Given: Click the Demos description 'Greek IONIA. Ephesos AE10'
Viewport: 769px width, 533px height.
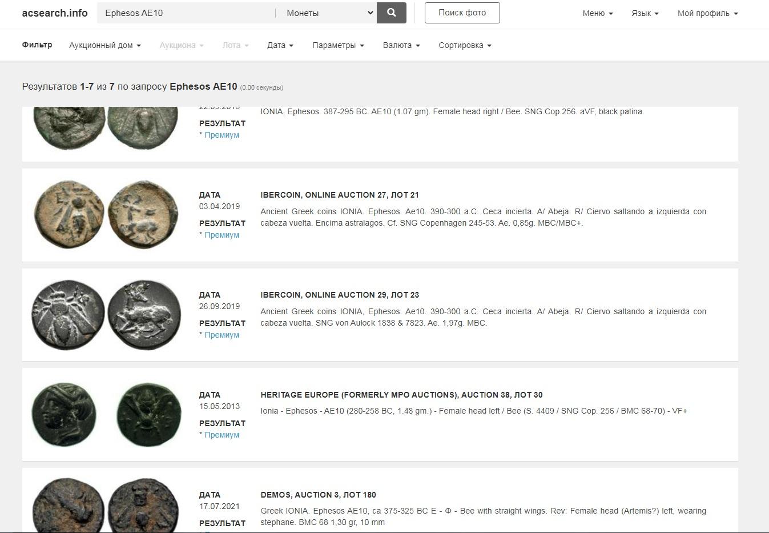Looking at the screenshot, I should click(483, 516).
